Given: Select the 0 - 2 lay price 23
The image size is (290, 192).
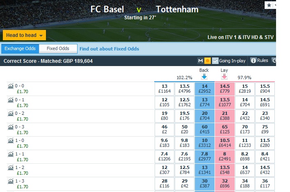Looking at the screenshot, I should click(265, 116).
